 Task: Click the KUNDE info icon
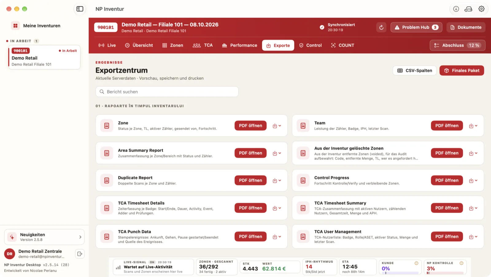pyautogui.click(x=416, y=263)
